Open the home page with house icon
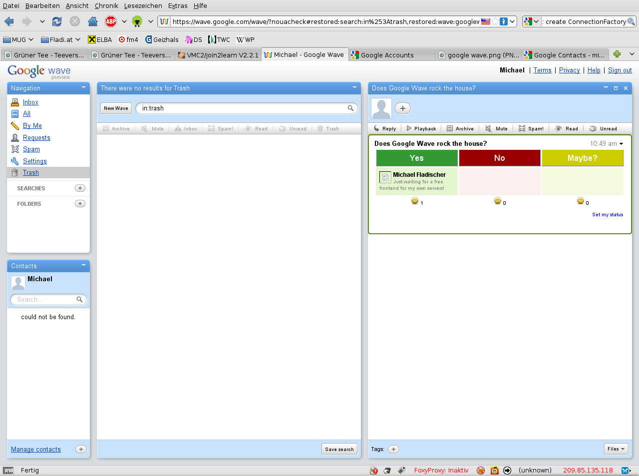The width and height of the screenshot is (639, 476). click(x=92, y=21)
